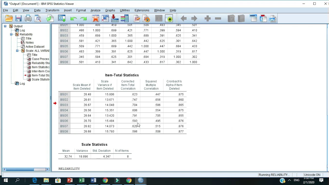329x185 pixels.
Task: Save the output document via floppy icon
Action: click(x=19, y=18)
